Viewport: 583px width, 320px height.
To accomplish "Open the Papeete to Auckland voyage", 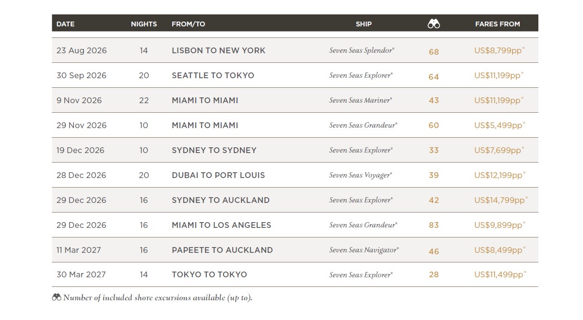I will coord(222,250).
